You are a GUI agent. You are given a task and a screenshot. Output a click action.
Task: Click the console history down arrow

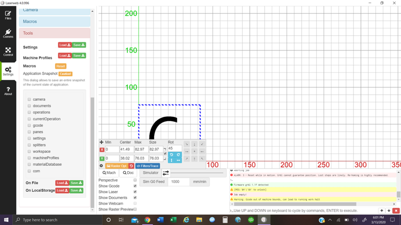coord(389,211)
